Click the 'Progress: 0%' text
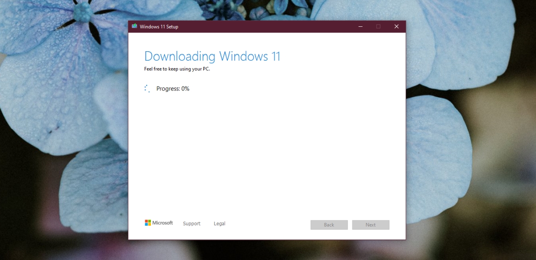The image size is (536, 260). pos(173,89)
